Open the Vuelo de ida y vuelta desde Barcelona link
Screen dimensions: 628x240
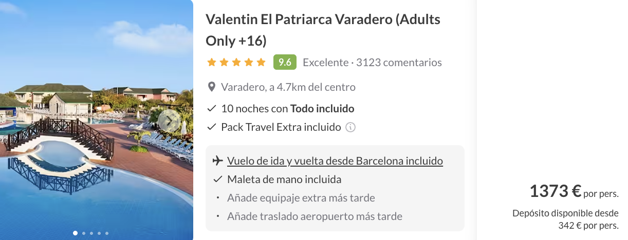[x=335, y=161]
